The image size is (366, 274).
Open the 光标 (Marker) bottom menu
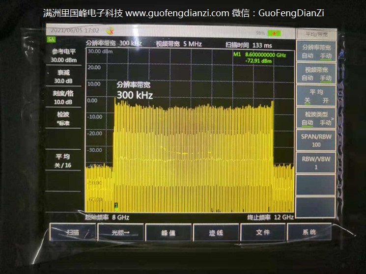click(x=120, y=232)
